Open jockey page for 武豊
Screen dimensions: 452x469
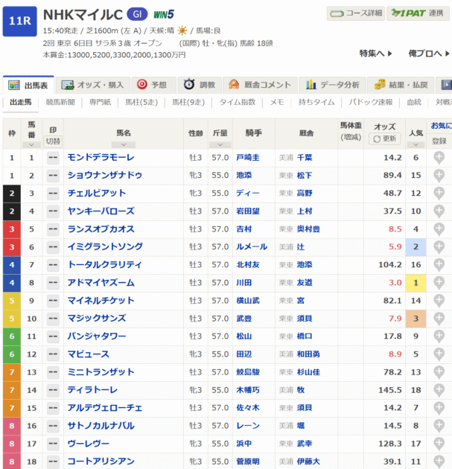tap(243, 319)
